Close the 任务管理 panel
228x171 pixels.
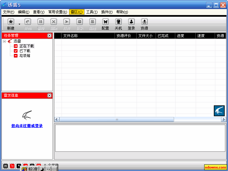49,36
